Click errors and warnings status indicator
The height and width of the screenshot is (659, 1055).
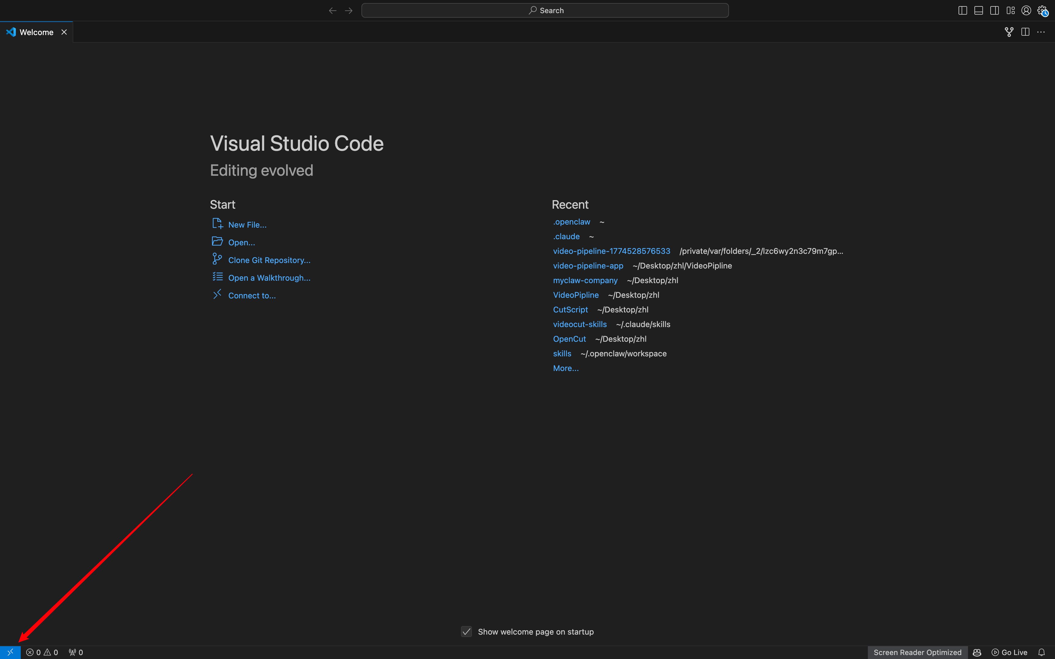(42, 652)
